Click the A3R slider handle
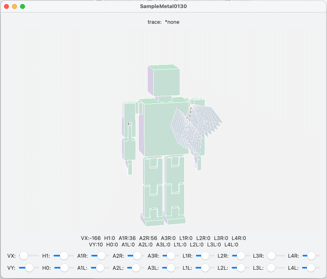This screenshot has width=327, height=279. [171, 256]
